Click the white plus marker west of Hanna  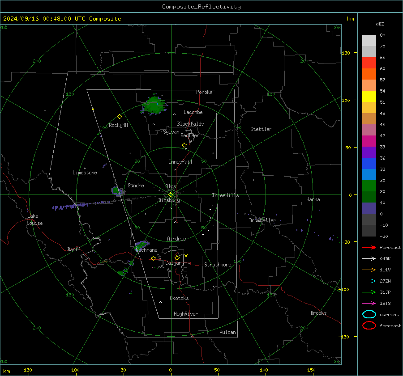coord(253,180)
